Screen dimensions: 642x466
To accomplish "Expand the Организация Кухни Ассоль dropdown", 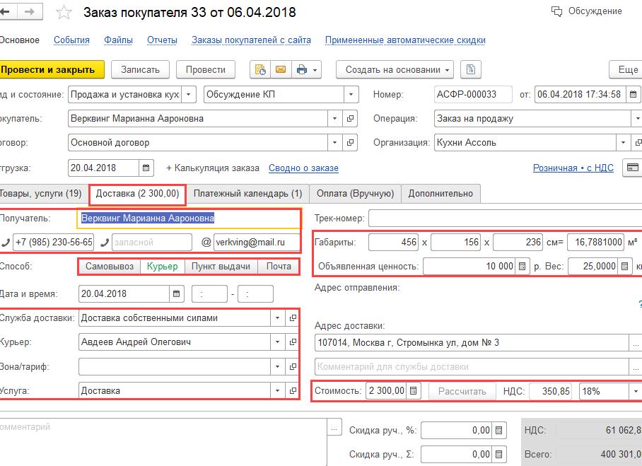I will click(x=623, y=143).
